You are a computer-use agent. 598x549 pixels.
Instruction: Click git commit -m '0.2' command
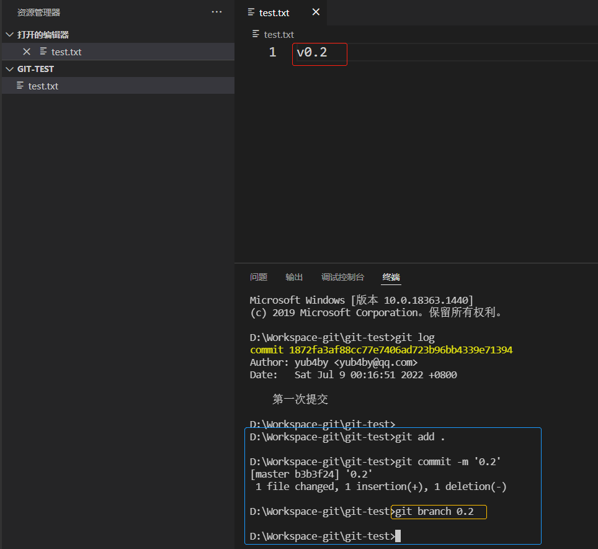tap(448, 461)
